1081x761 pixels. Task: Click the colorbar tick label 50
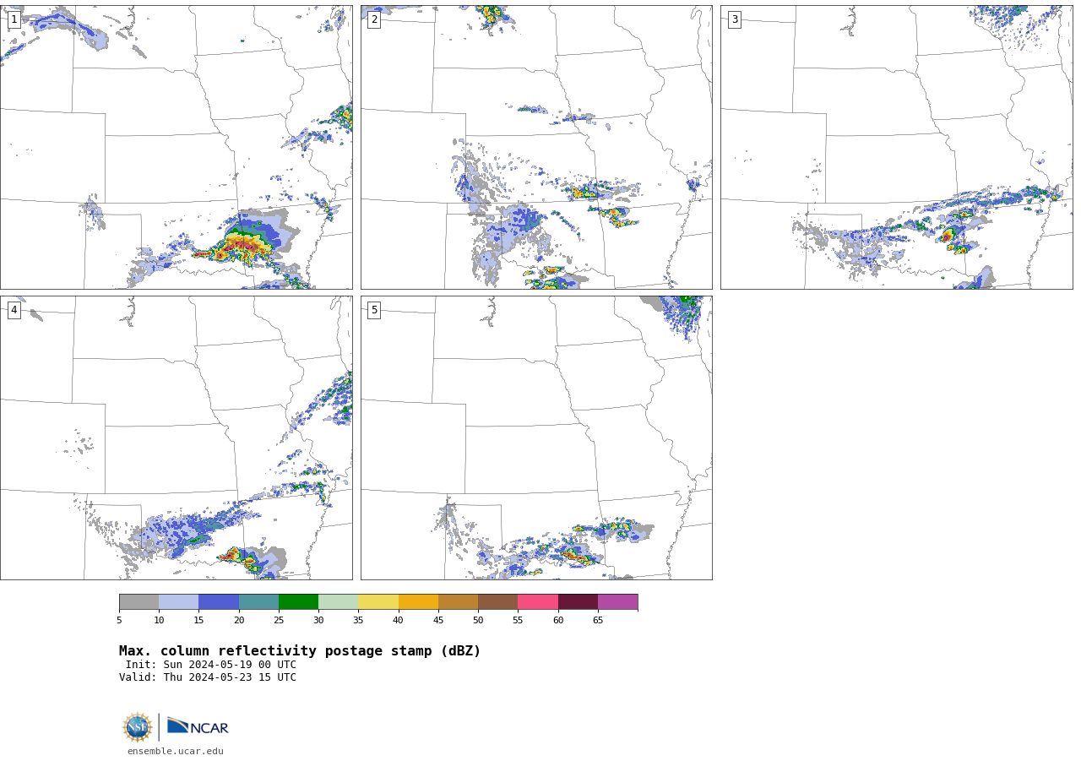pos(478,621)
